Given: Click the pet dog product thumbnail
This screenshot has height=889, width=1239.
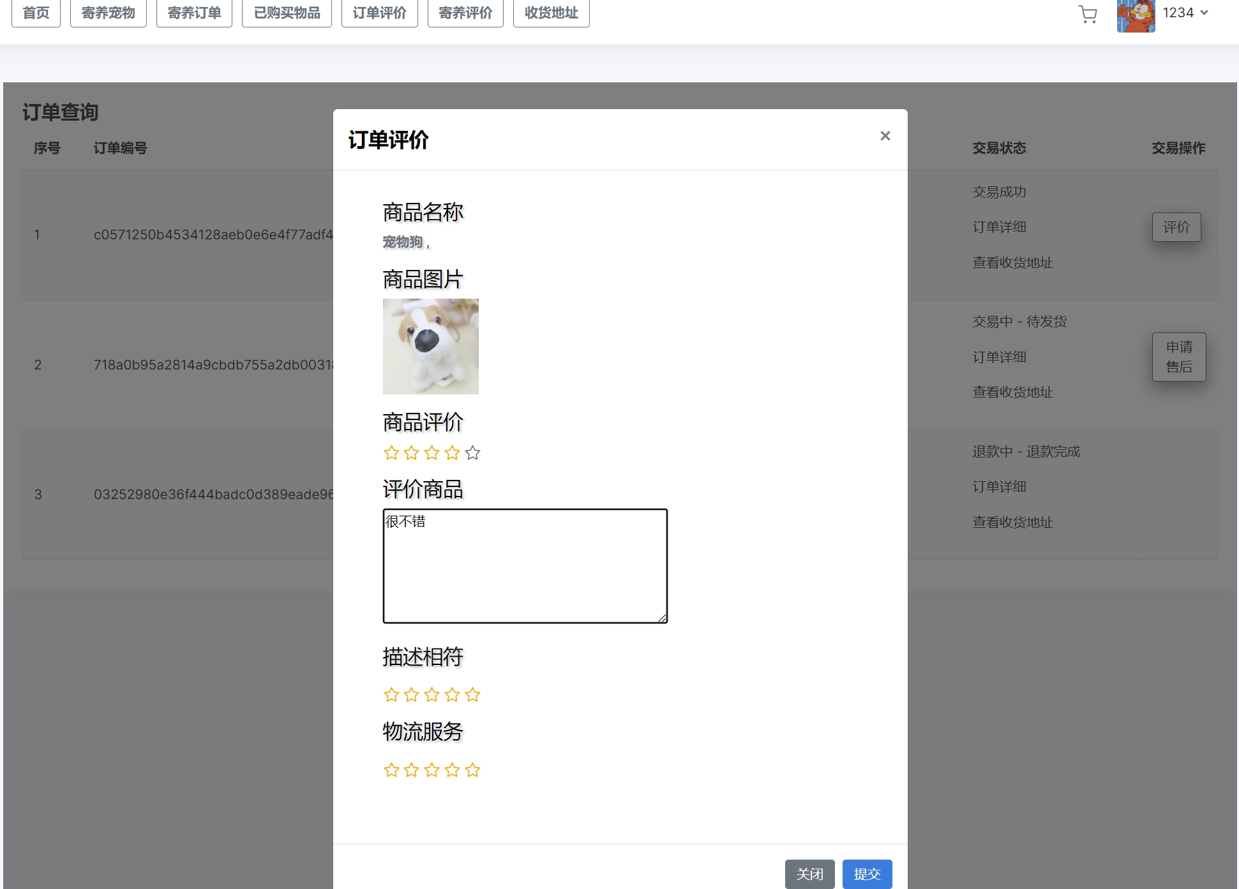Looking at the screenshot, I should [431, 347].
